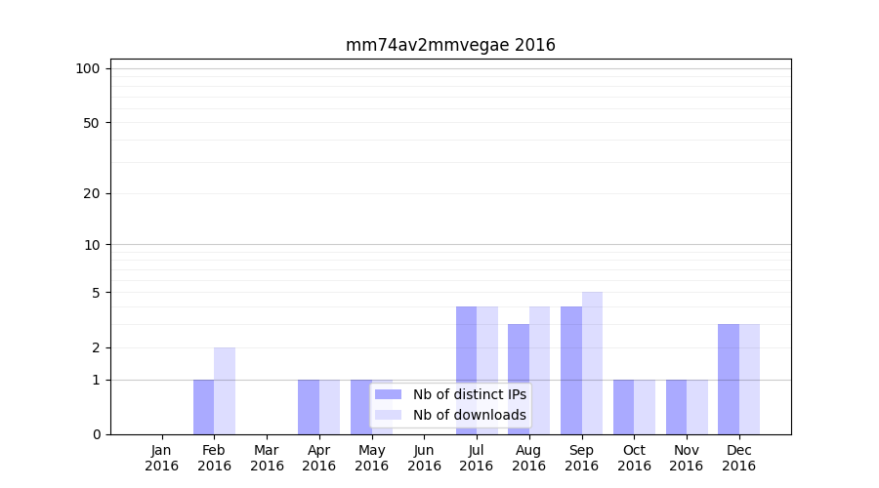The width and height of the screenshot is (879, 488).
Task: Click the Jan 2016 x-axis label
Action: point(162,458)
